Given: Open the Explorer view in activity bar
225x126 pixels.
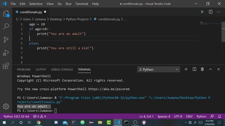Looking at the screenshot, I should [6, 14].
